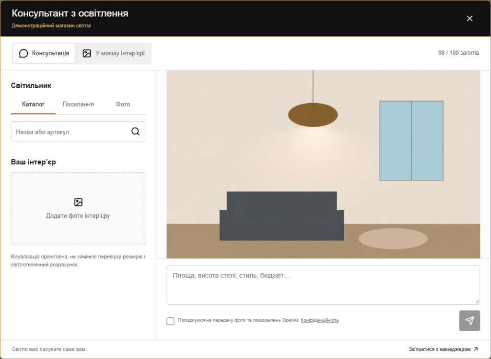Click the 98 / 100 запитів counter
Image resolution: width=491 pixels, height=359 pixels.
[458, 53]
